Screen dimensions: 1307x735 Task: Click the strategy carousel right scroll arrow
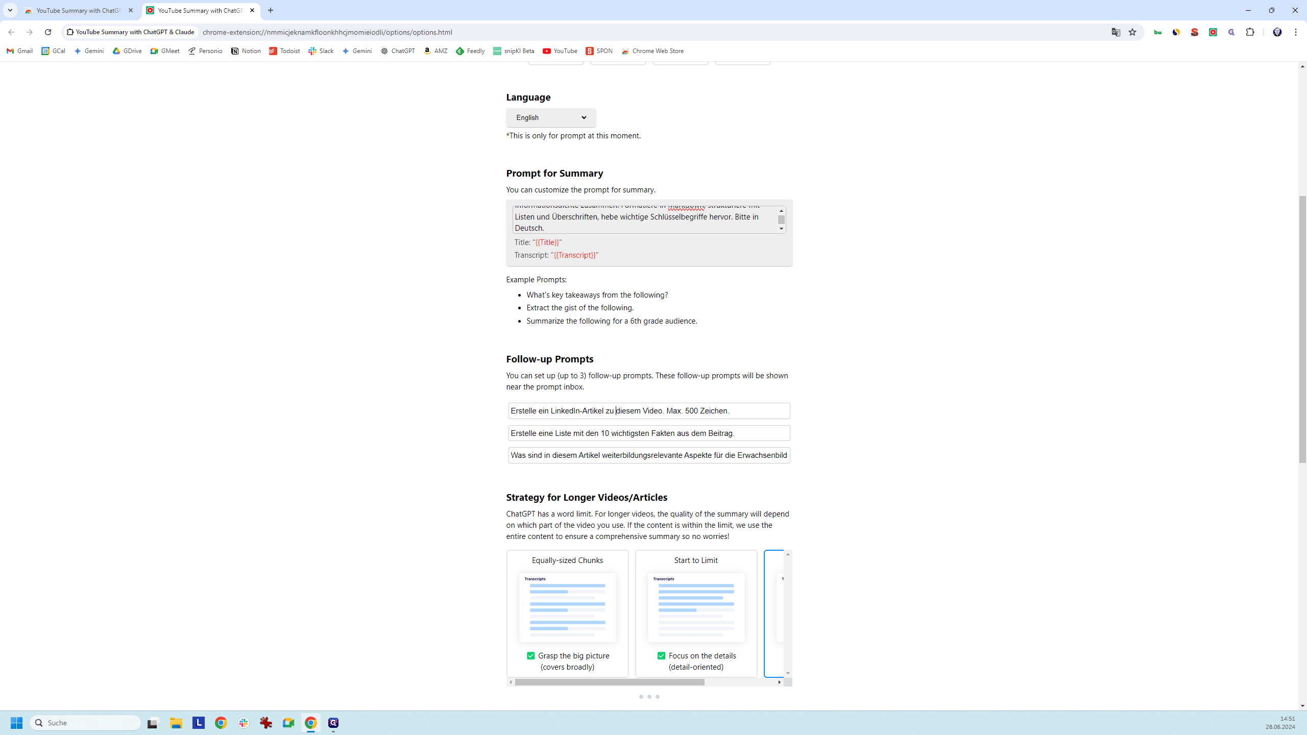pyautogui.click(x=780, y=682)
